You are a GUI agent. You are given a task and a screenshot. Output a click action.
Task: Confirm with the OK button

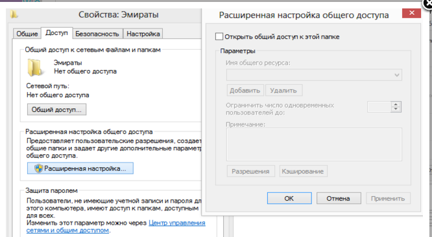(289, 198)
